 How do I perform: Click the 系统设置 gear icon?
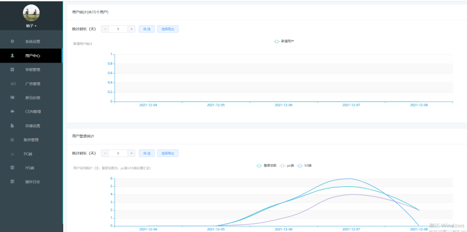click(12, 41)
